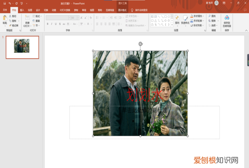
Task: Click the Redo icon in quick access toolbar
Action: coord(16,3)
